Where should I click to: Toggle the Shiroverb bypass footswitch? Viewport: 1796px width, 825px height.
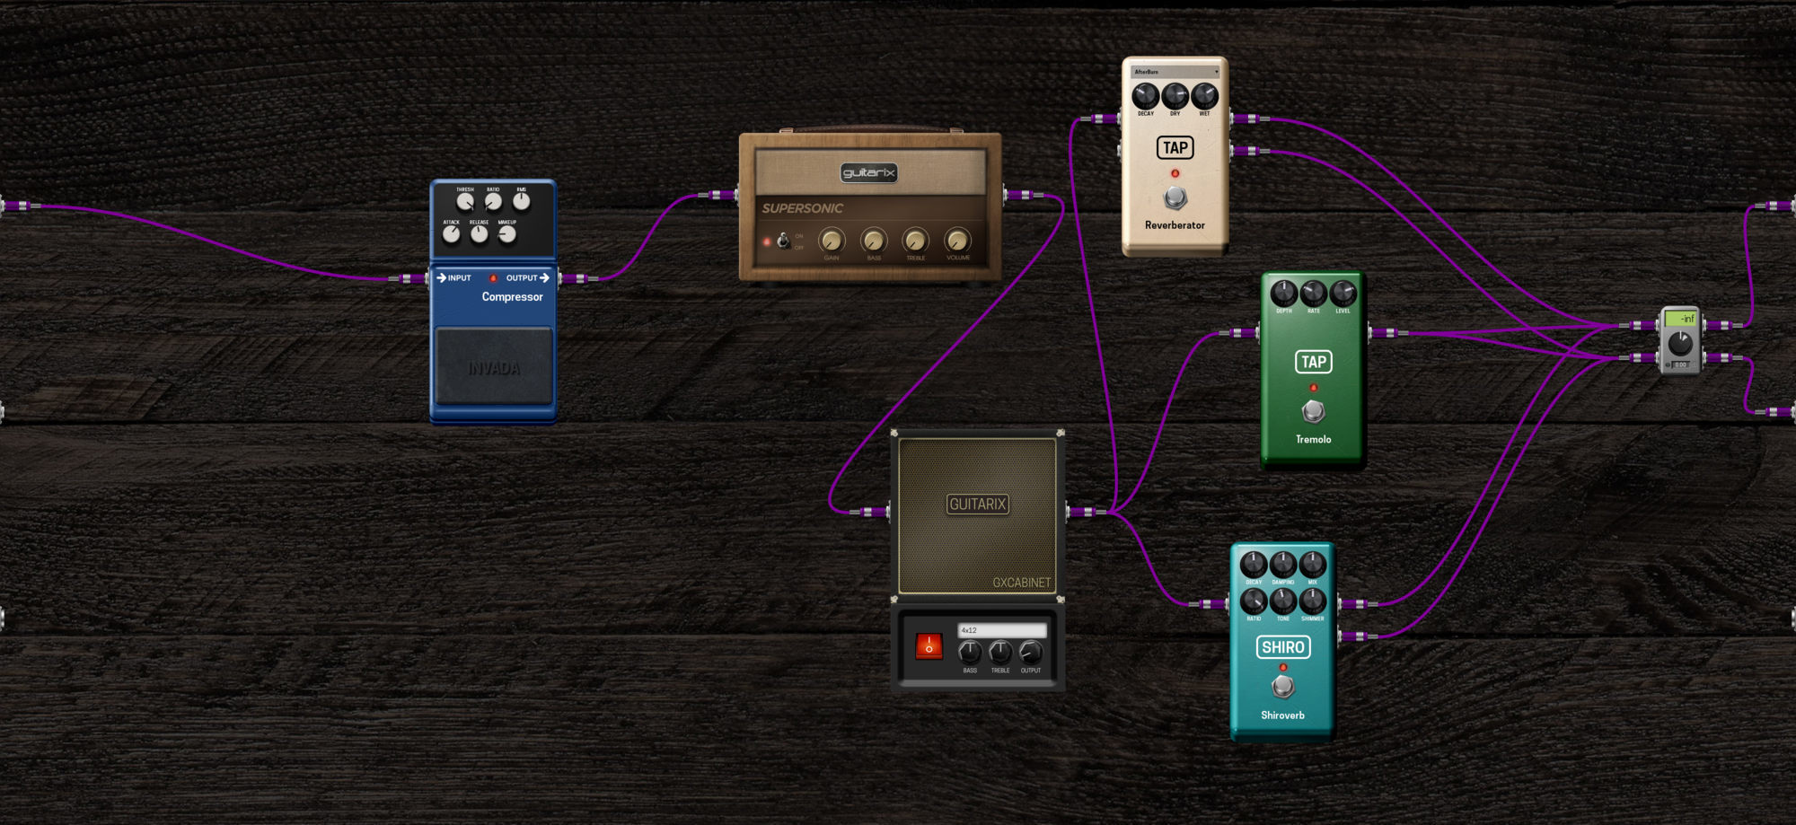click(1283, 687)
